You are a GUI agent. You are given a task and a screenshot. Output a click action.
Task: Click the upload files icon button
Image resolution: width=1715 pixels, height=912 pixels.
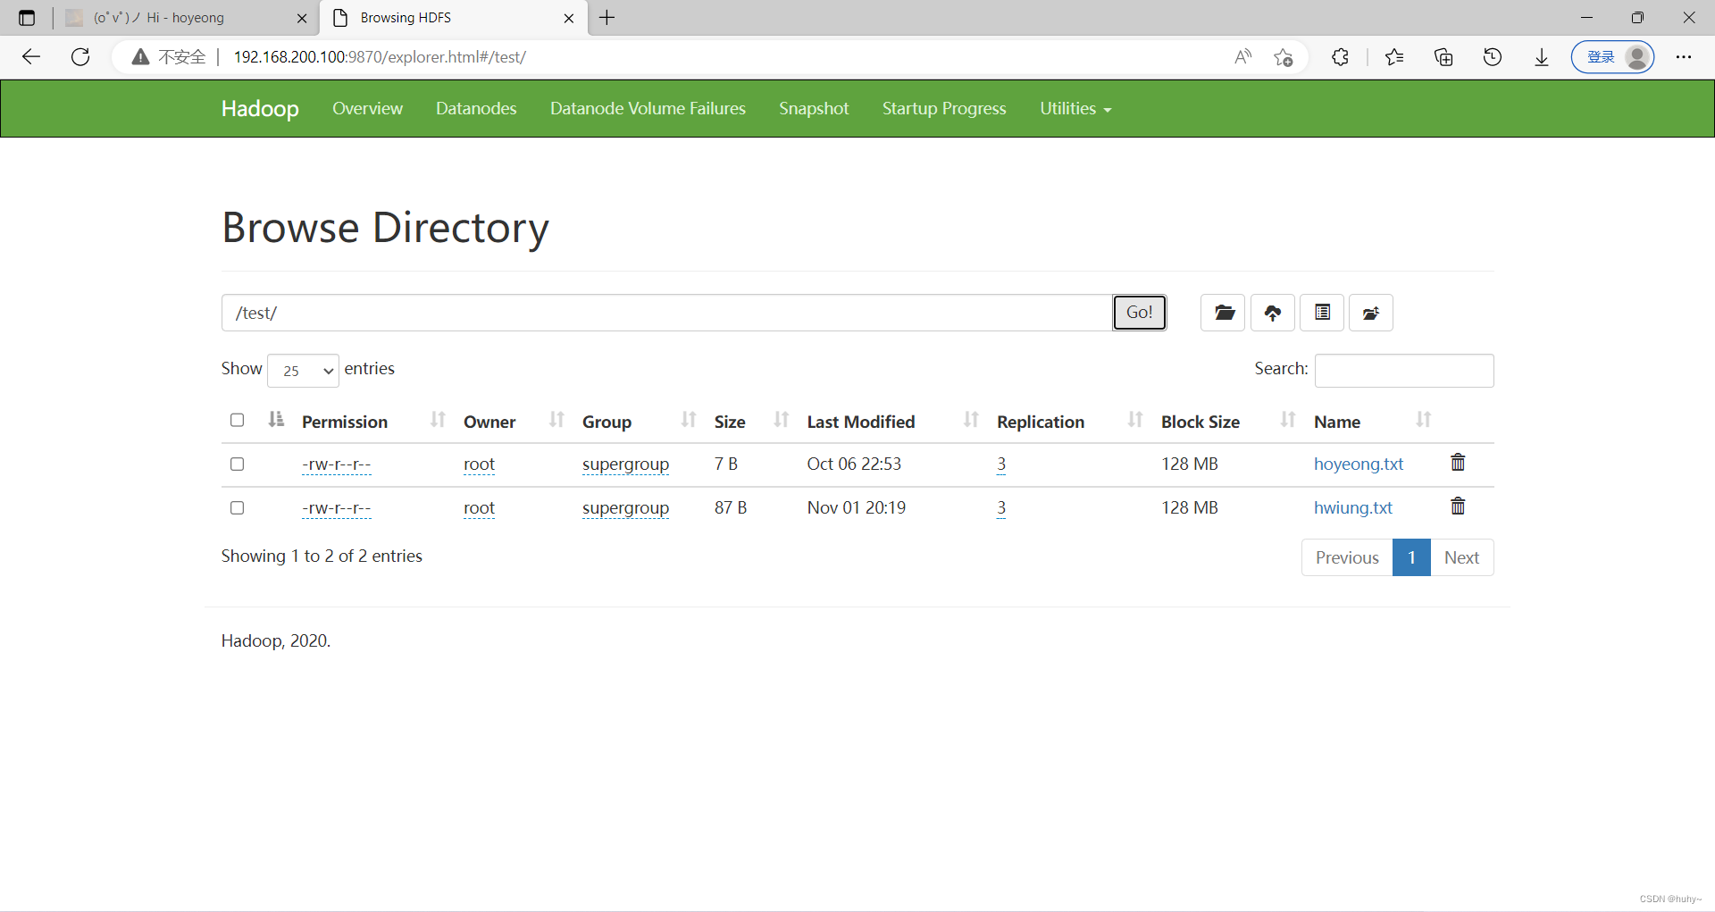1273,313
